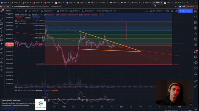Select the XABCD patterns tool
The width and height of the screenshot is (199, 111).
pyautogui.click(x=2, y=36)
